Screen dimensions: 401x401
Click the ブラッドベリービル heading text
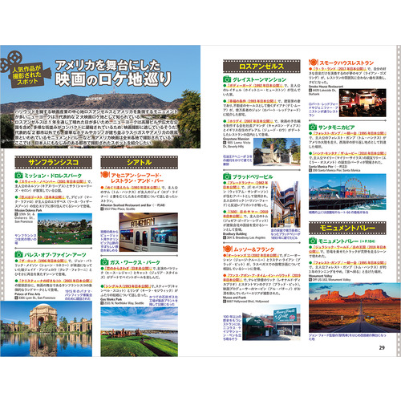point(253,176)
